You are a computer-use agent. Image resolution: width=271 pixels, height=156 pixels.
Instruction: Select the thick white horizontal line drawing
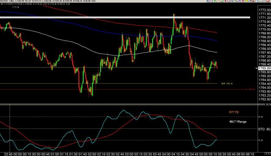point(125,17)
